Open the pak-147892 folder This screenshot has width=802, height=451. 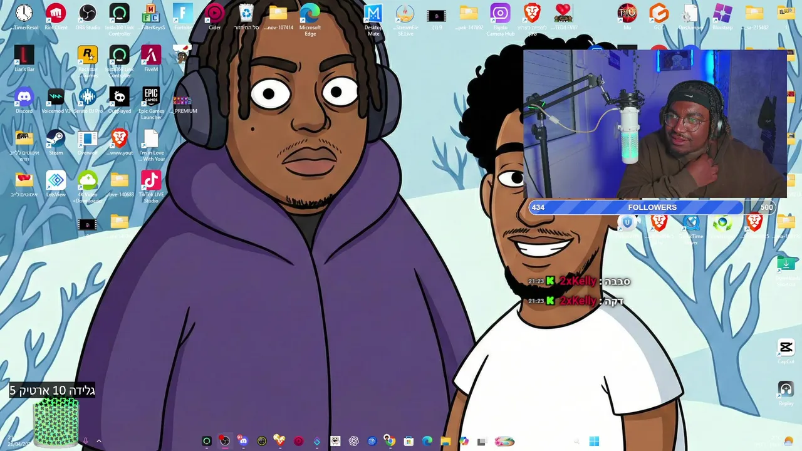pyautogui.click(x=469, y=17)
